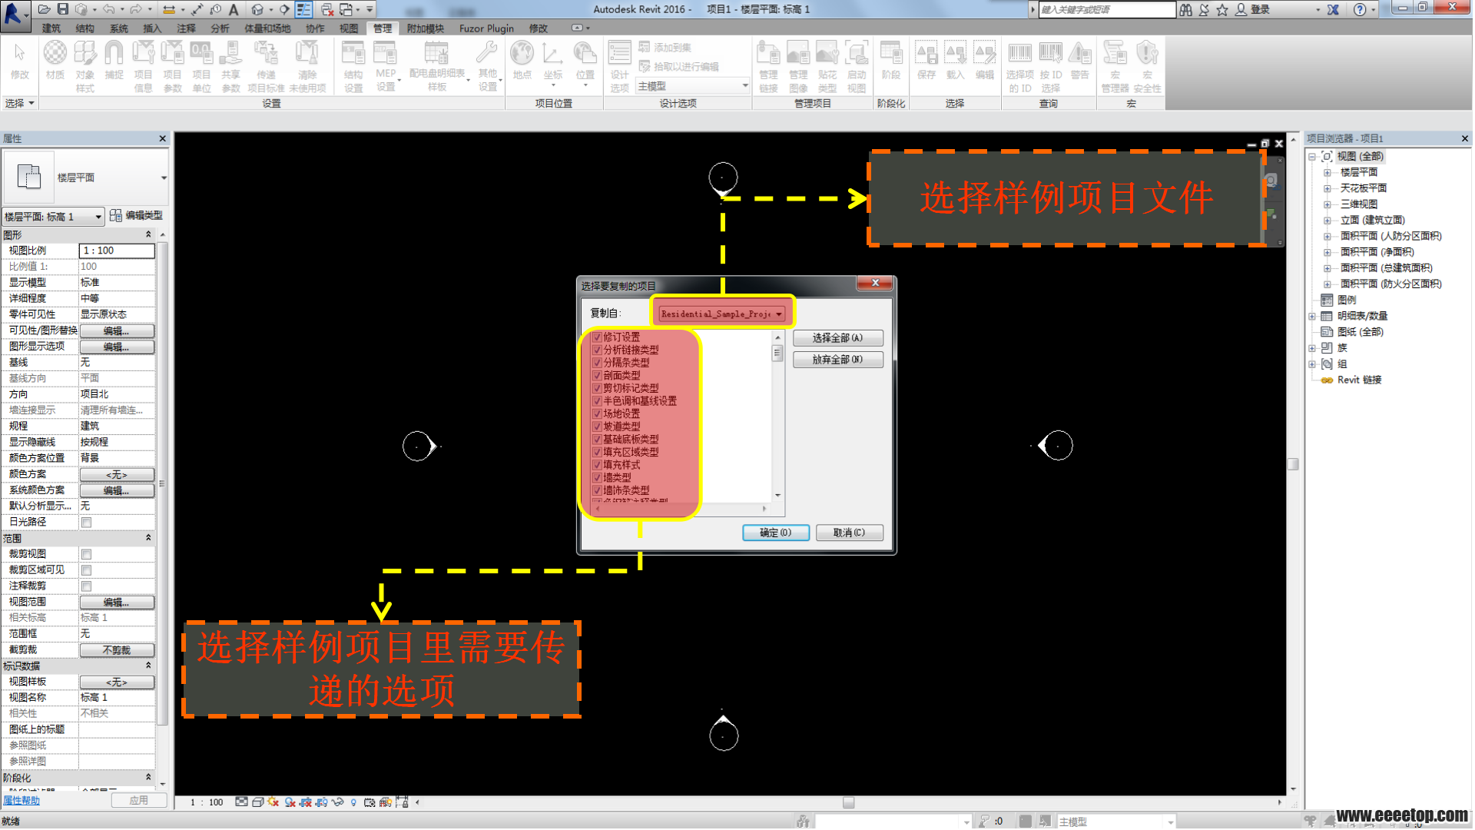Open 项目单位 Project Units

[x=201, y=66]
